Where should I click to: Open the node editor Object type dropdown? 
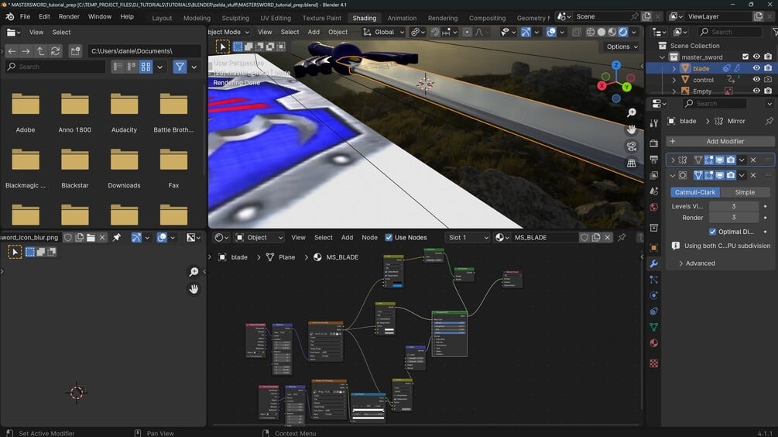click(259, 237)
